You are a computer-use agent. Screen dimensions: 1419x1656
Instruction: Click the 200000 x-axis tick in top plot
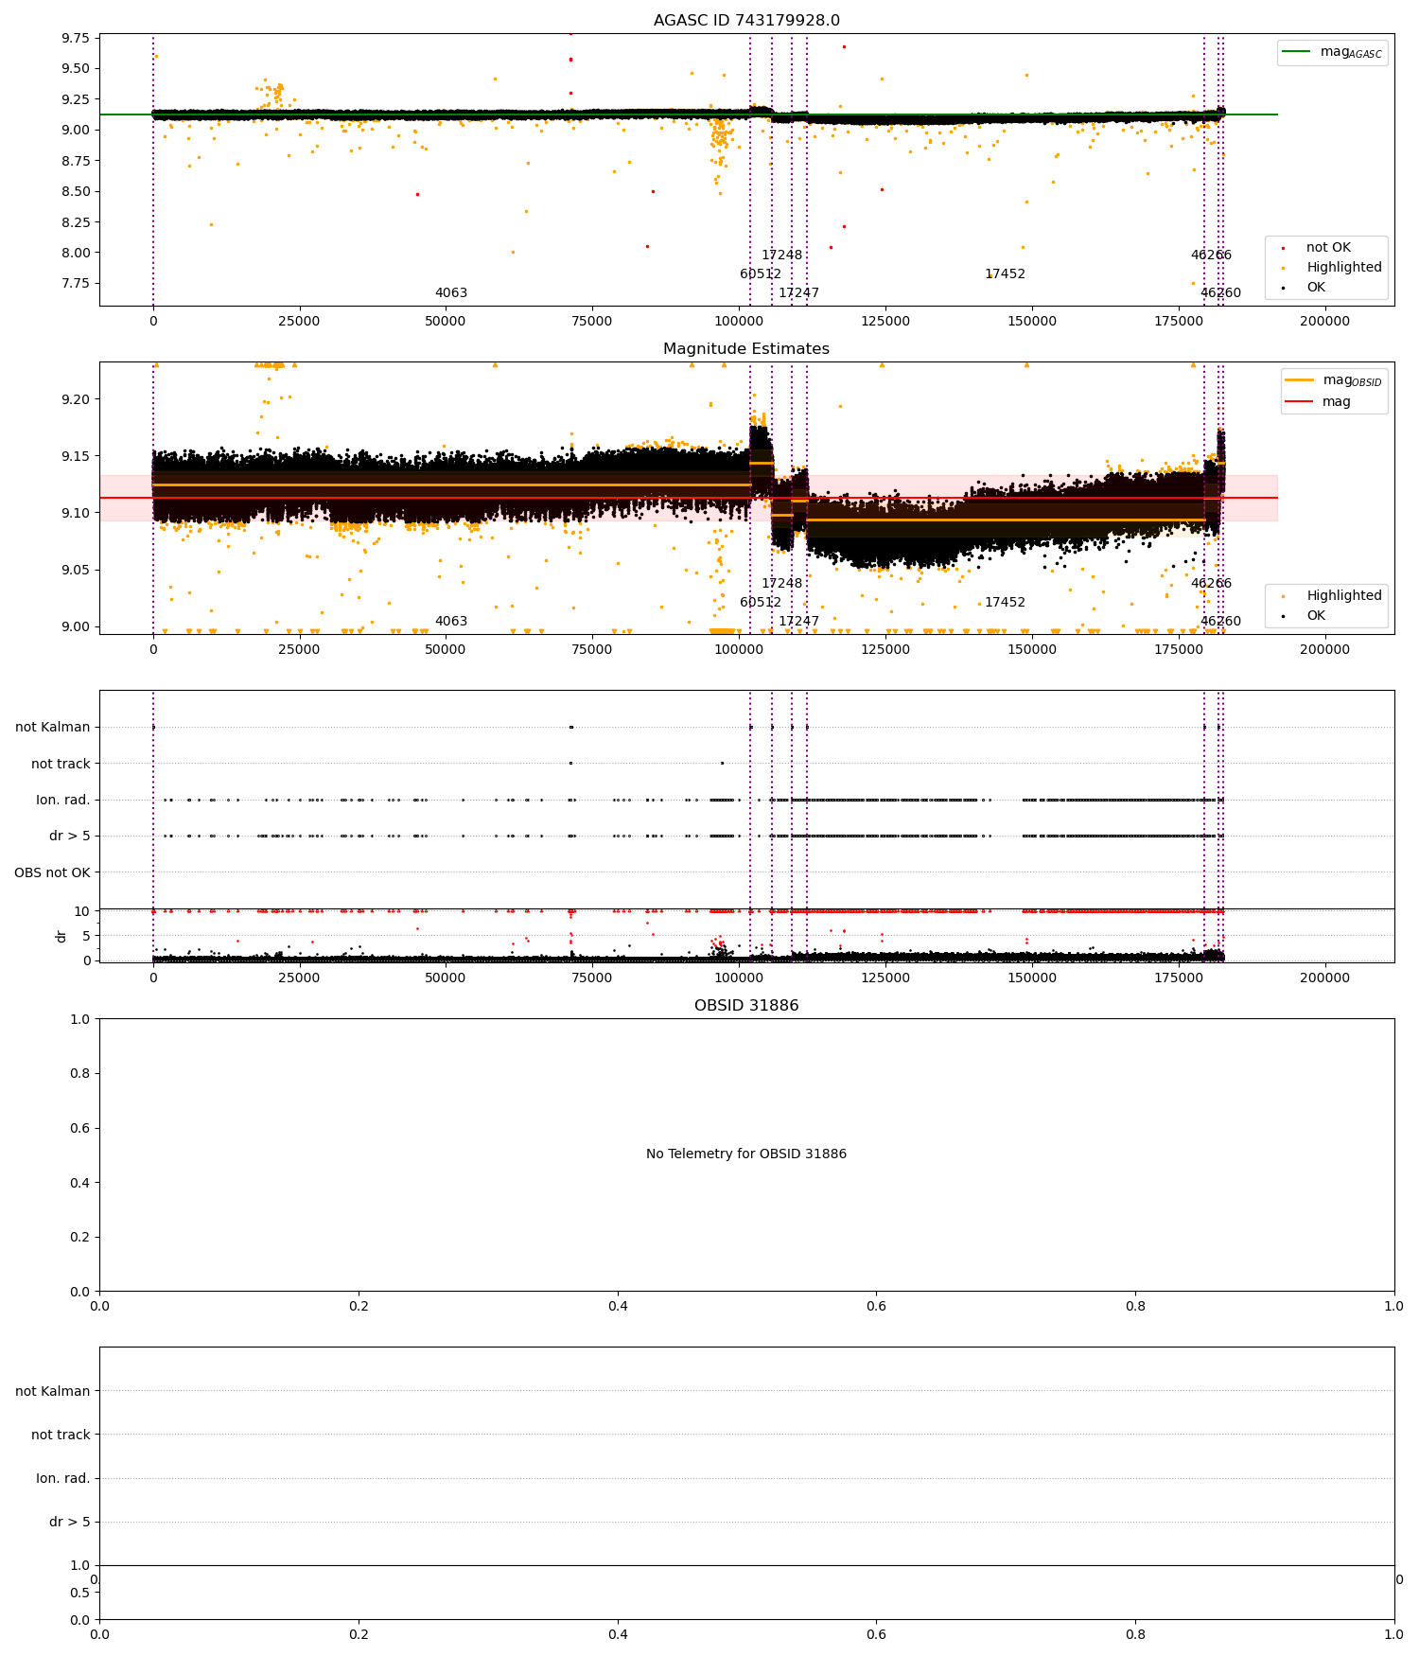coord(1324,322)
